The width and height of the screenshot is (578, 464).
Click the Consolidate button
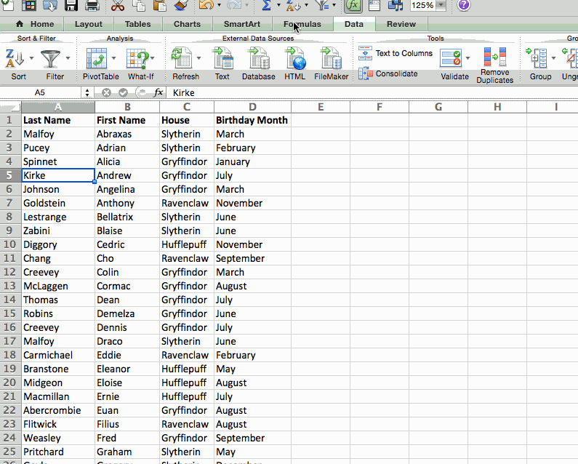point(388,73)
